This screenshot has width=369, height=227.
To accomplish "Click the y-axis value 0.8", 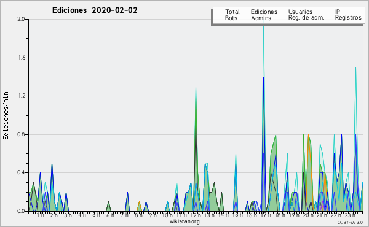I will [x=21, y=134].
